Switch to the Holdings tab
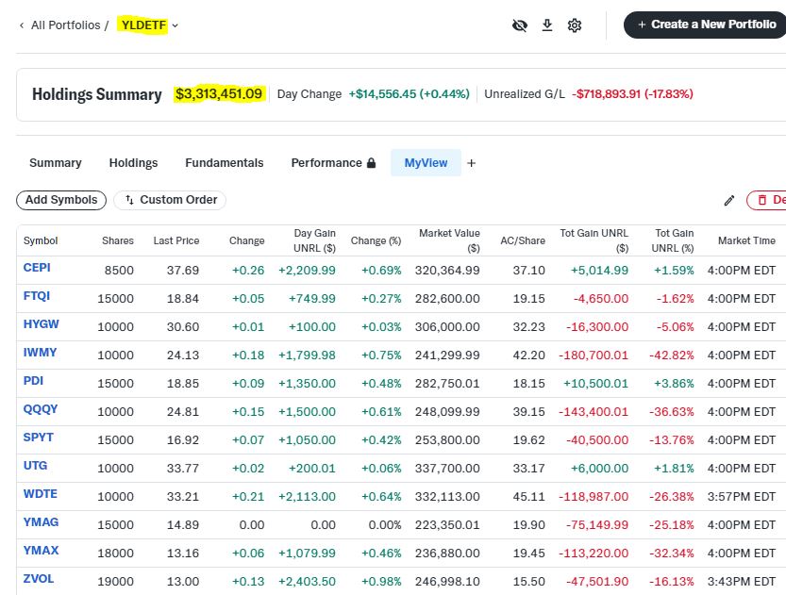Viewport: 786px width, 595px height. pyautogui.click(x=133, y=163)
